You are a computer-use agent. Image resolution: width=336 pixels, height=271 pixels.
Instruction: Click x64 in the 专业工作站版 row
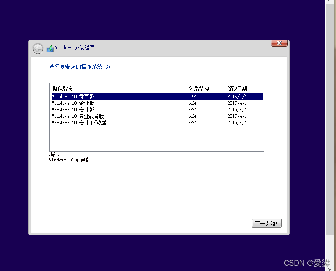(193, 123)
